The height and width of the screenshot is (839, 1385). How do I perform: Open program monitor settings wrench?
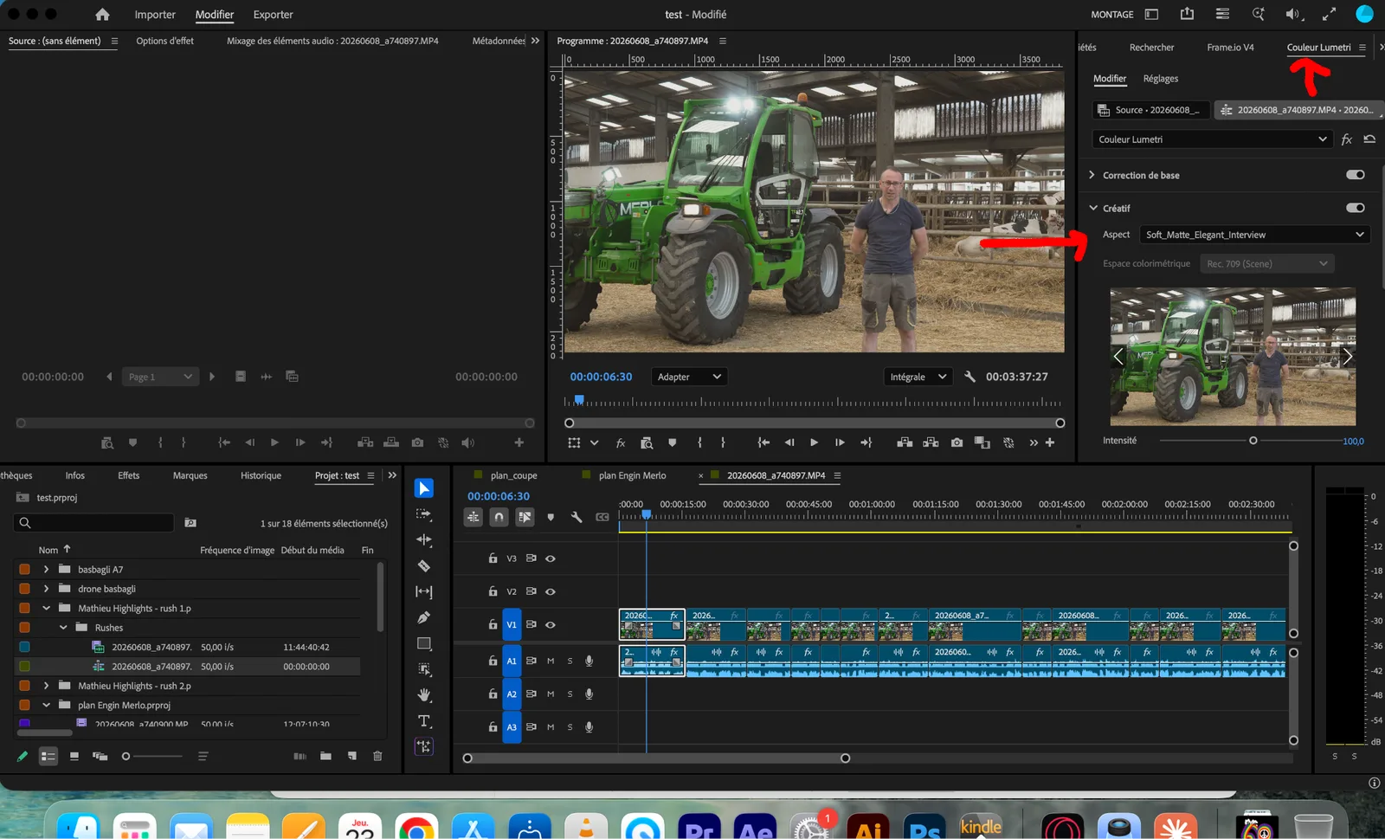[969, 377]
